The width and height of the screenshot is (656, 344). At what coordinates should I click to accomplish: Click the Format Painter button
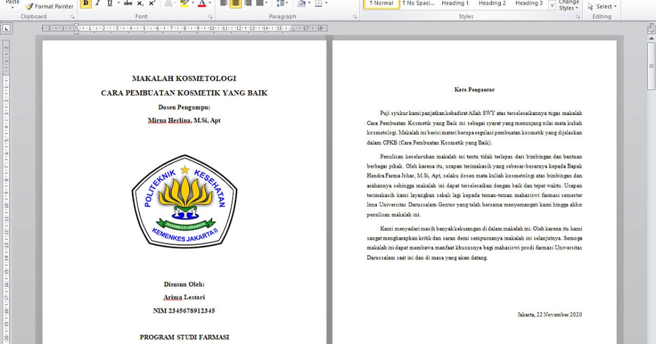(49, 7)
